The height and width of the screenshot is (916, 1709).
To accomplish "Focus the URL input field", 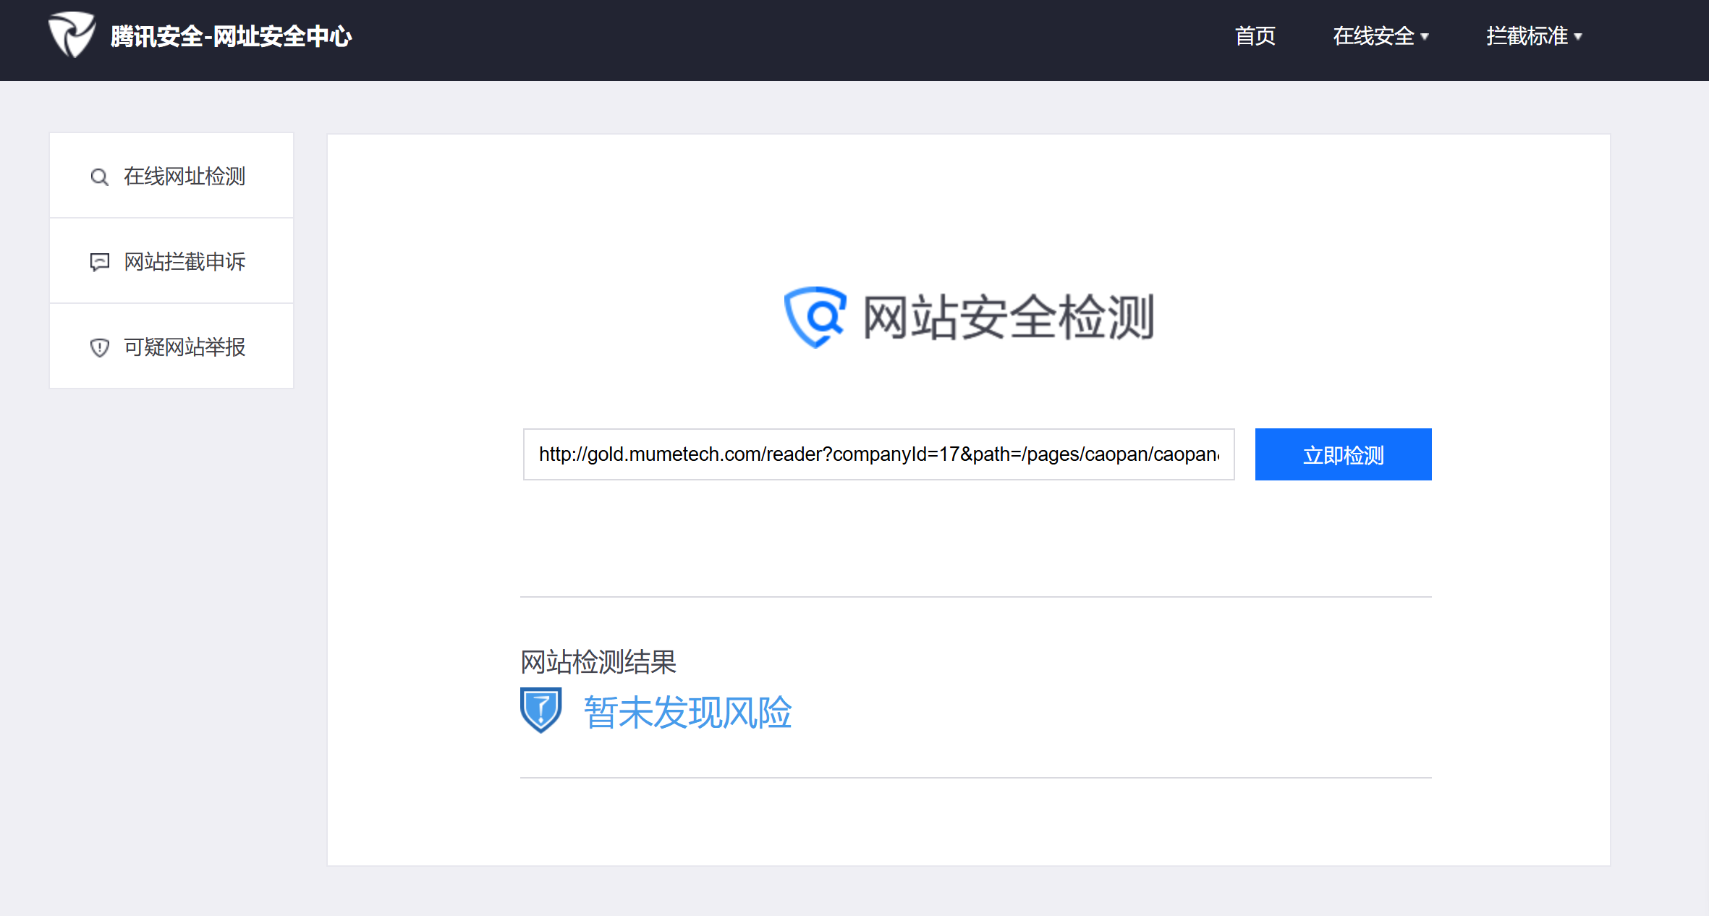I will coord(878,454).
